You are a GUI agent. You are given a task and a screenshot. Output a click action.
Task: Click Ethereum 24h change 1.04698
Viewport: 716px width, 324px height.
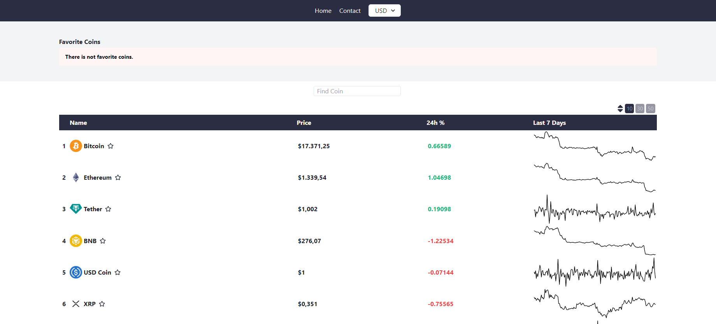pos(439,177)
